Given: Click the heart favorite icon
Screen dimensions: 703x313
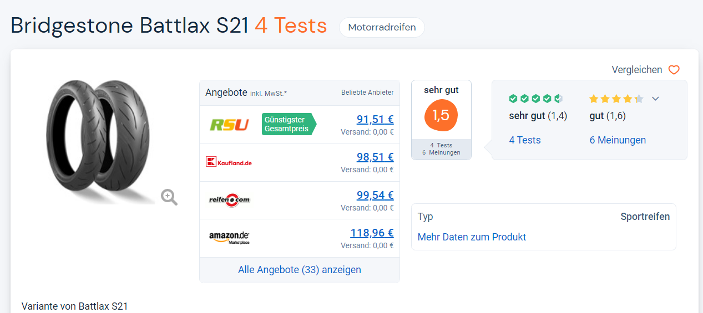Looking at the screenshot, I should pos(674,70).
